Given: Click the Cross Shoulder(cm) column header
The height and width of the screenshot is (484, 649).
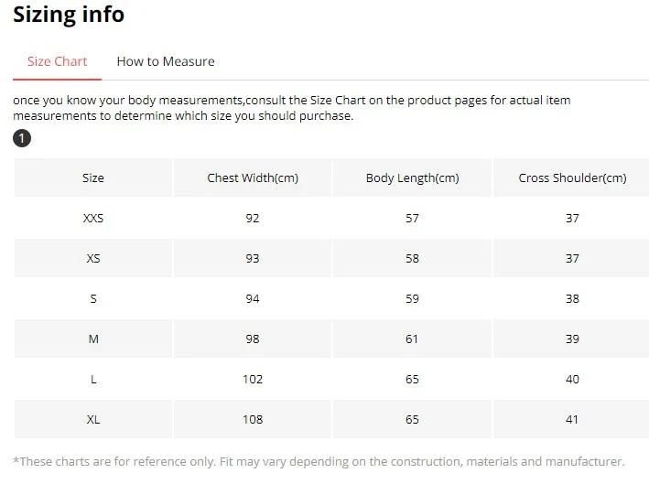Looking at the screenshot, I should [572, 177].
